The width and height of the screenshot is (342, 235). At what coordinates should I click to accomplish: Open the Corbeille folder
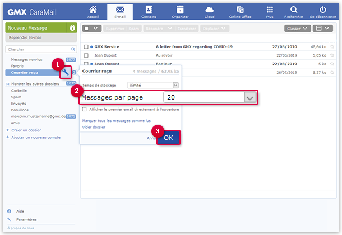pos(19,91)
